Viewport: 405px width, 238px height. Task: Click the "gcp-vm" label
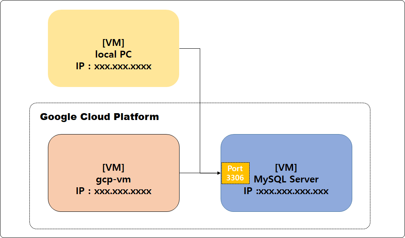(x=114, y=179)
